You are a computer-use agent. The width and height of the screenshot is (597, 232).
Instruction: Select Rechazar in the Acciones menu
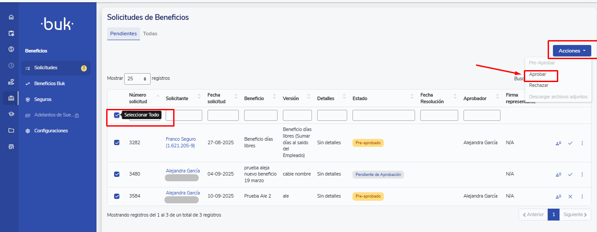pyautogui.click(x=538, y=85)
